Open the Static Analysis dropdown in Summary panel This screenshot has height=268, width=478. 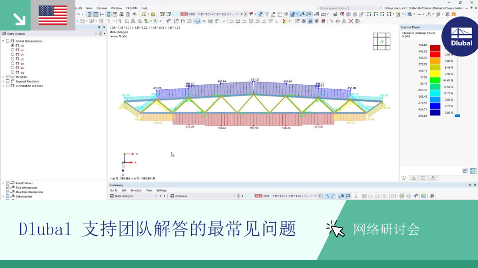156,196
